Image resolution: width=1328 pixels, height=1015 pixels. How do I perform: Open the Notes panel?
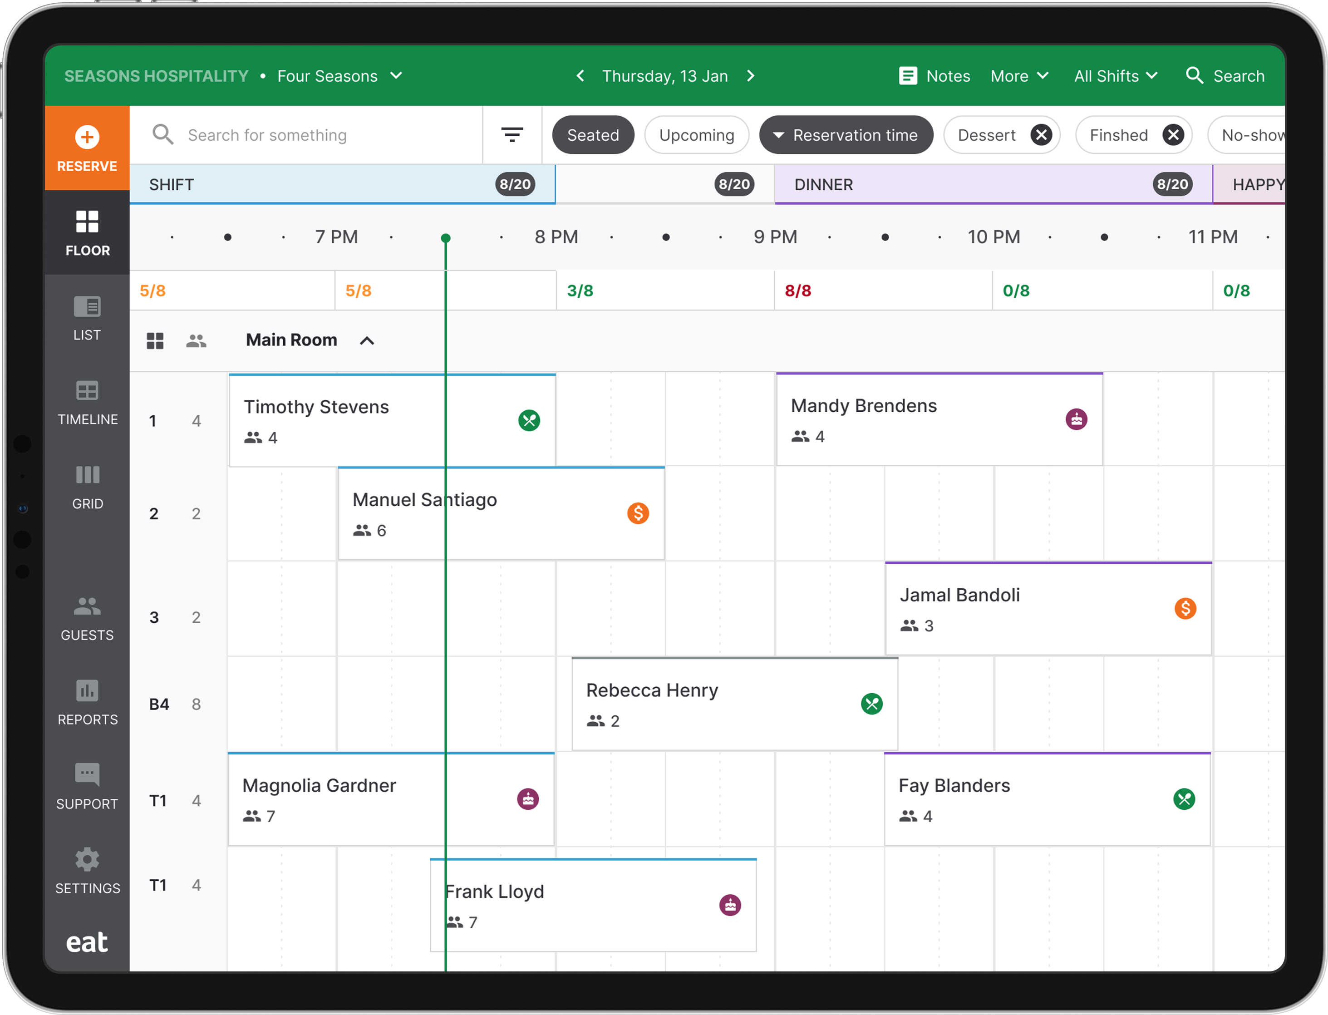934,75
